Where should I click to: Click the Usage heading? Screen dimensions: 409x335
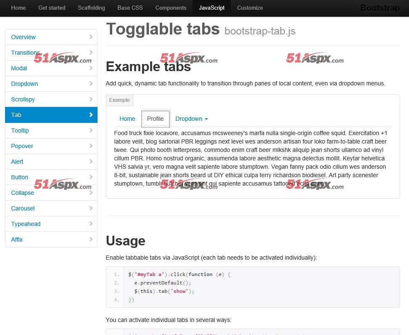[x=125, y=241]
